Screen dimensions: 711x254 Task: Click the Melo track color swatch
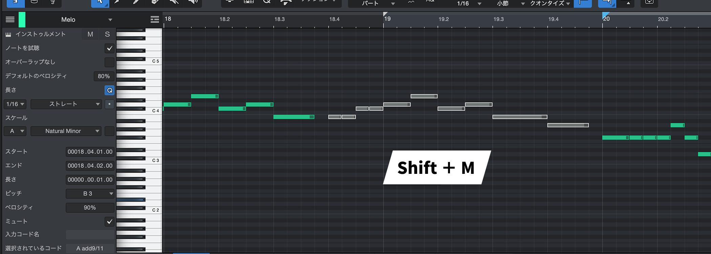pos(22,20)
